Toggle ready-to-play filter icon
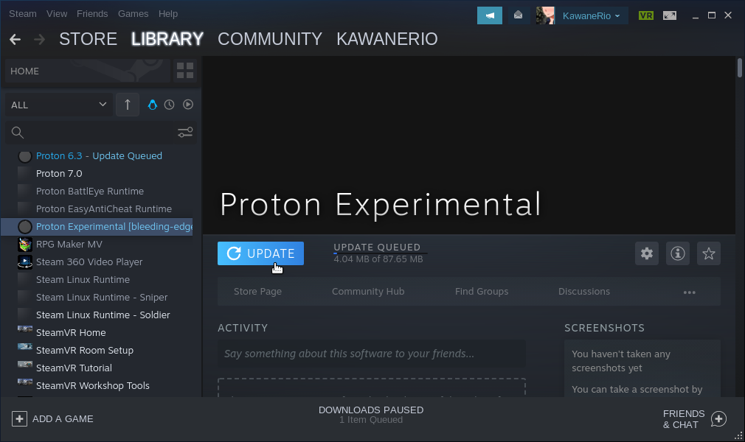This screenshot has height=442, width=745. 188,105
